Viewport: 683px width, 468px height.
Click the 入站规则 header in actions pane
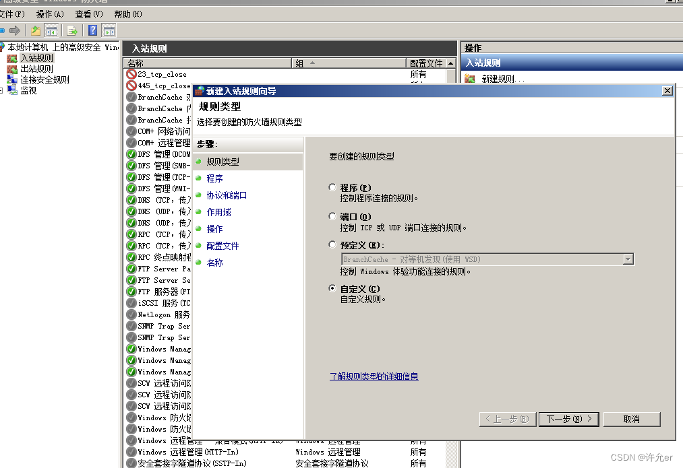572,63
